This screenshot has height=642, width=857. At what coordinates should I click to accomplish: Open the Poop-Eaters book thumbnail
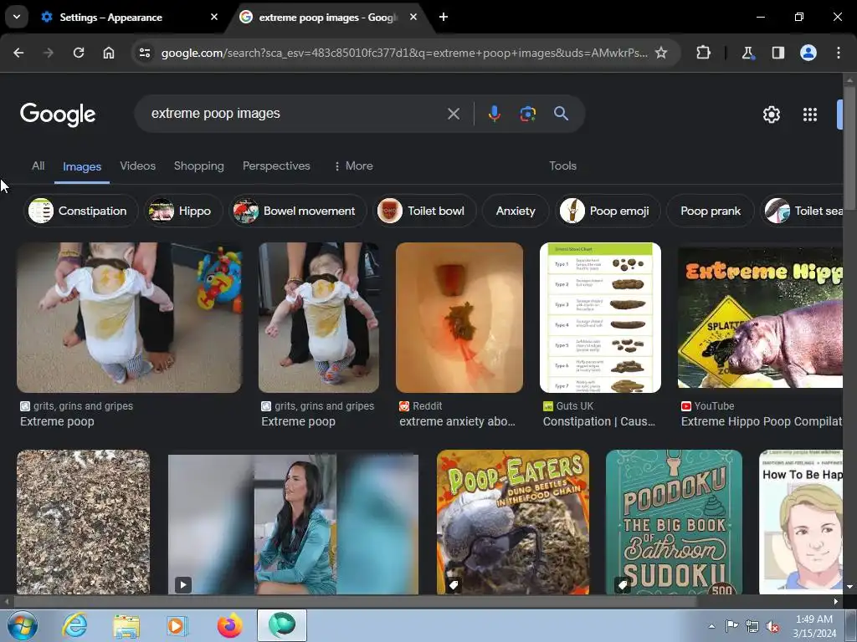(513, 522)
